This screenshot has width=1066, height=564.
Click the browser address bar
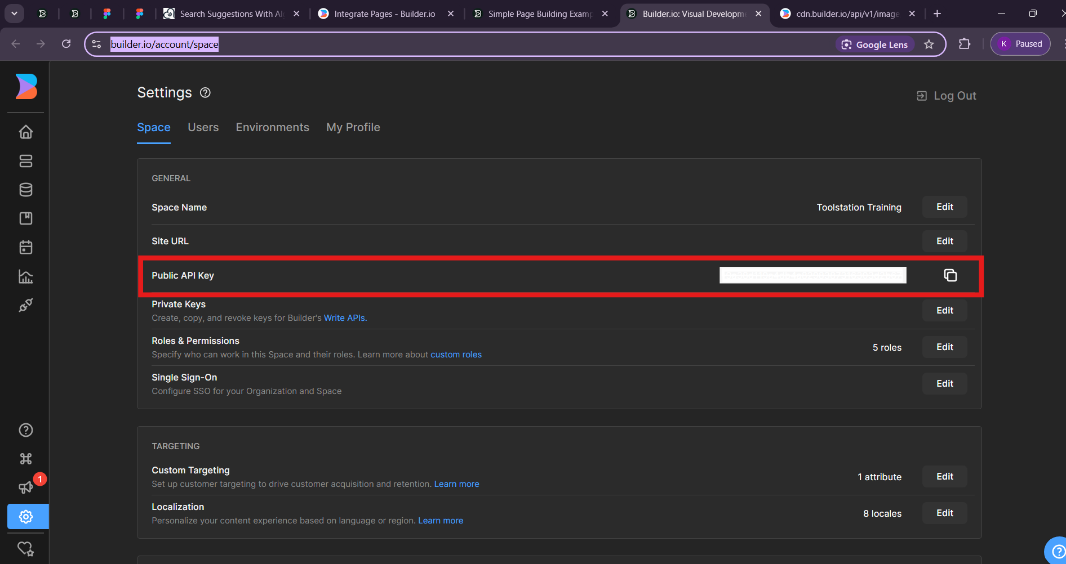(451, 44)
